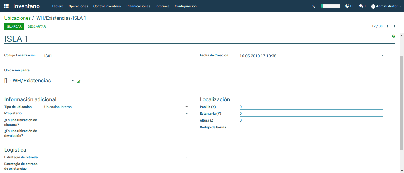This screenshot has width=404, height=173.
Task: Open the @ mentions notification icon
Action: [x=349, y=6]
